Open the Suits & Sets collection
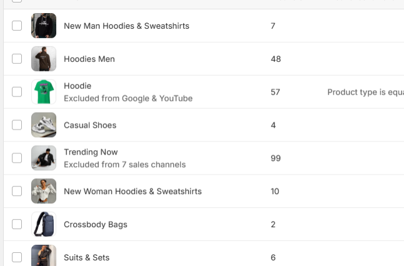 coord(87,257)
